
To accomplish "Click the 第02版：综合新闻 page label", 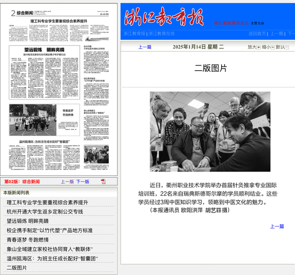I will (22, 182).
